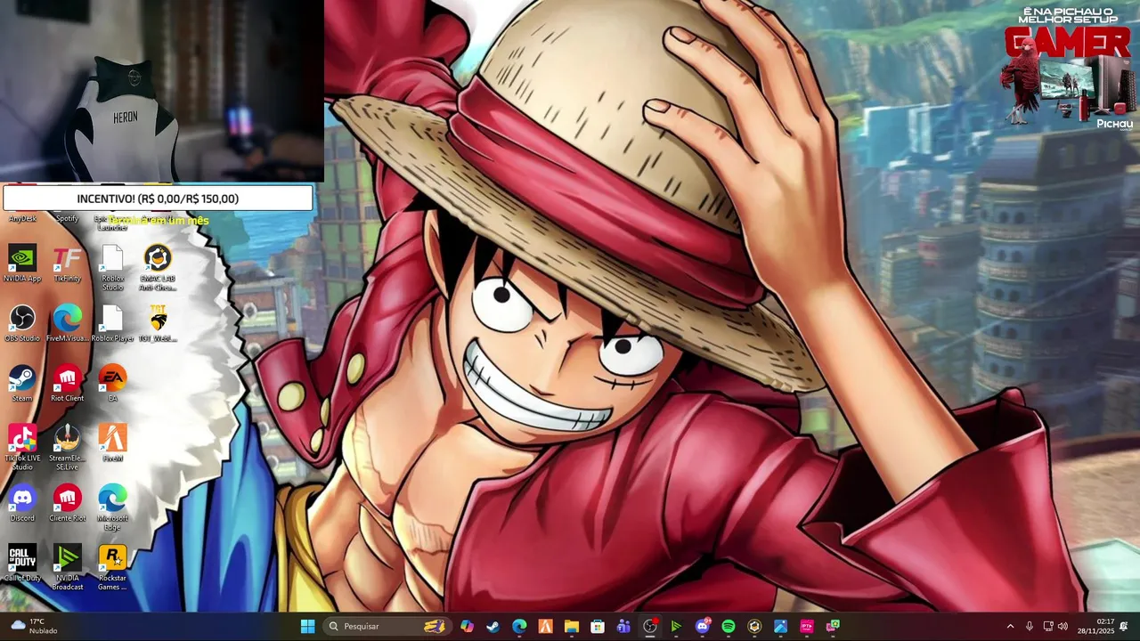Open the NVIDIA App desktop shortcut
This screenshot has width=1140, height=641.
(22, 263)
